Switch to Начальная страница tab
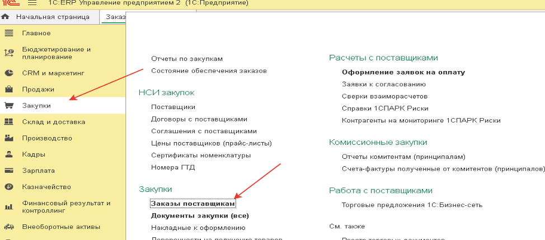The height and width of the screenshot is (240, 545). pyautogui.click(x=49, y=17)
